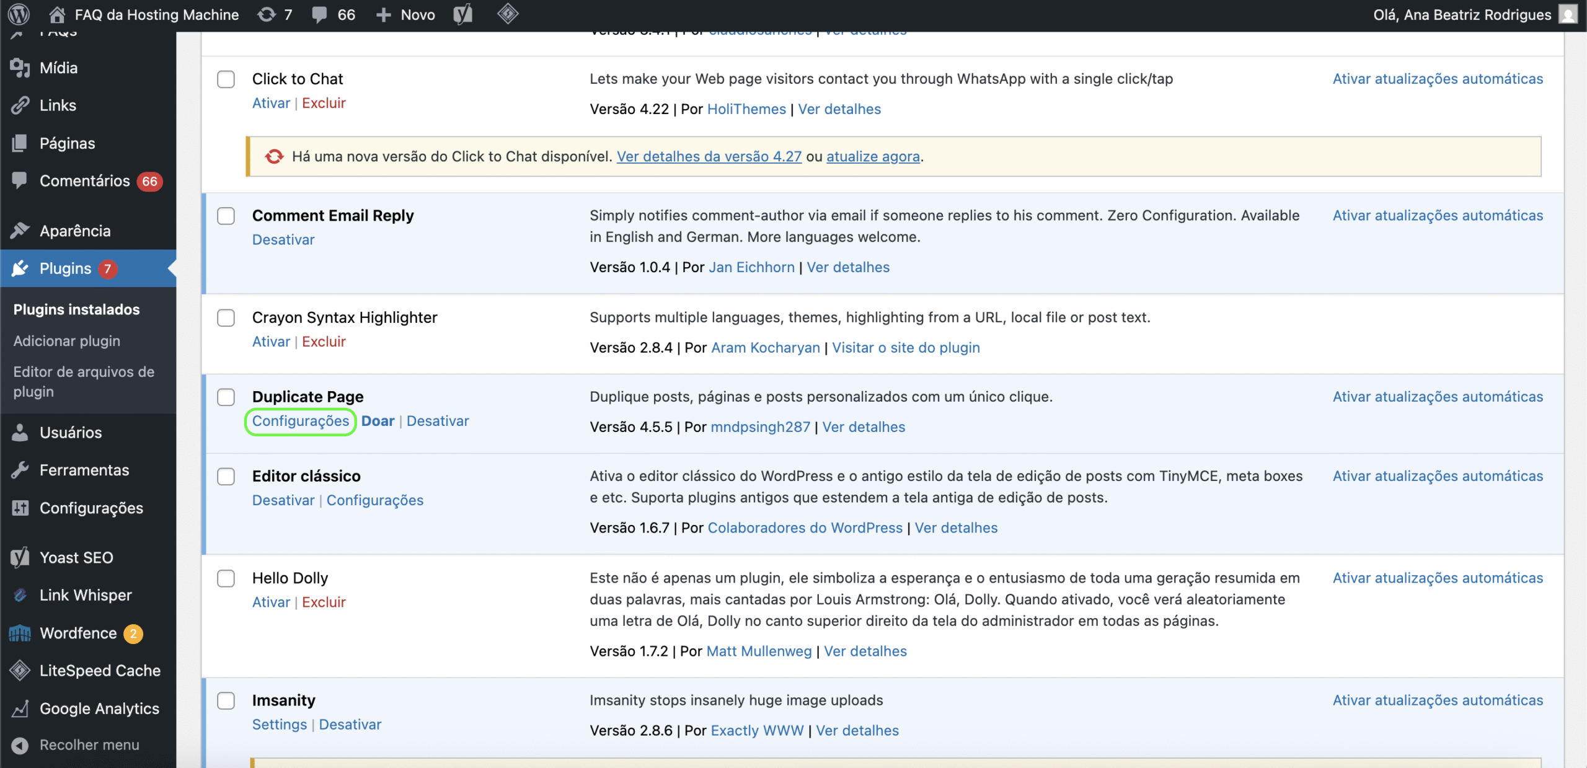Image resolution: width=1587 pixels, height=768 pixels.
Task: Click the Ferramentas wrench icon in sidebar
Action: point(20,470)
